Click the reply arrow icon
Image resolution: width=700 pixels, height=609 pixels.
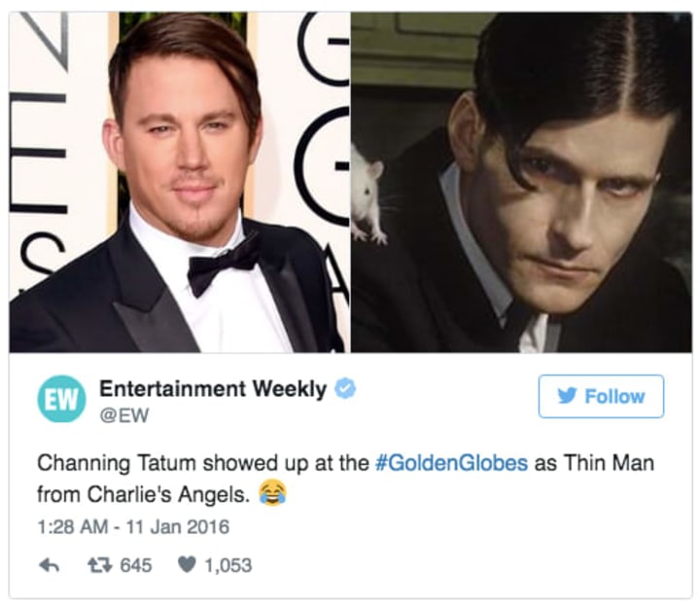(x=49, y=565)
